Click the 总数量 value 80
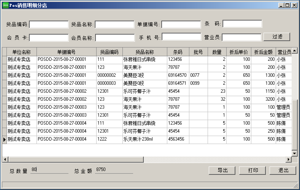This screenshot has width=300, height=190. (x=49, y=169)
